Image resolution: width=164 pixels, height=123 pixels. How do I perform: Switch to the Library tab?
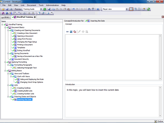(6, 17)
